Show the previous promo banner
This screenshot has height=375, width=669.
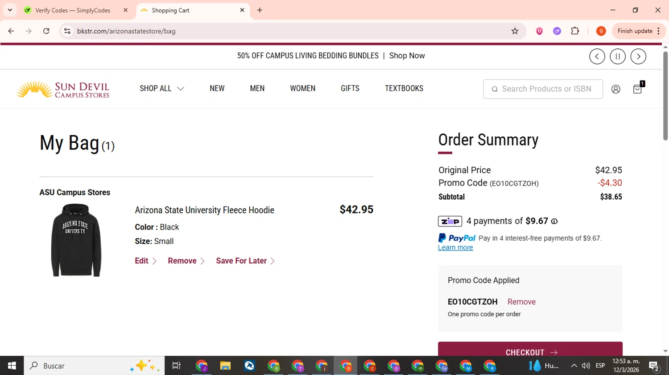tap(597, 56)
